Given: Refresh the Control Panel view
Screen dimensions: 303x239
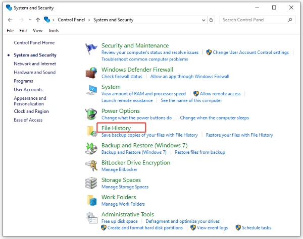Looking at the screenshot, I should pyautogui.click(x=211, y=20).
